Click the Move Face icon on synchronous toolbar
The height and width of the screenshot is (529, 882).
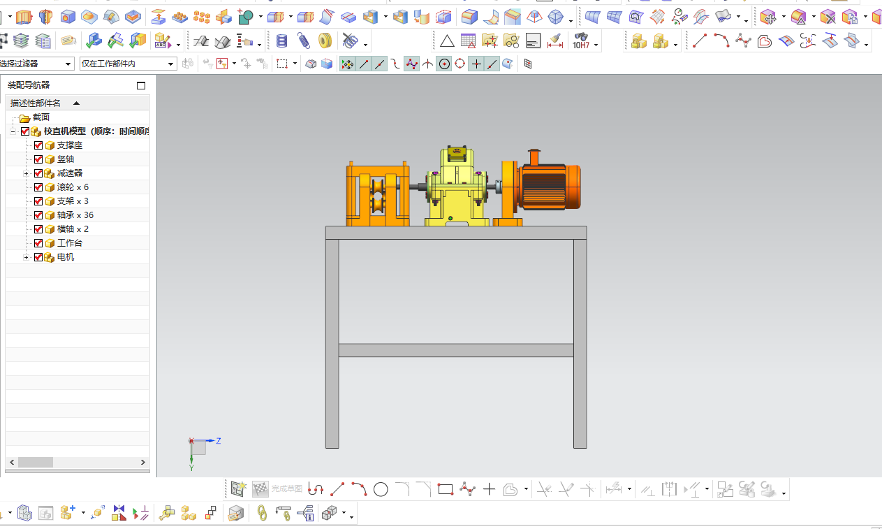tap(768, 16)
